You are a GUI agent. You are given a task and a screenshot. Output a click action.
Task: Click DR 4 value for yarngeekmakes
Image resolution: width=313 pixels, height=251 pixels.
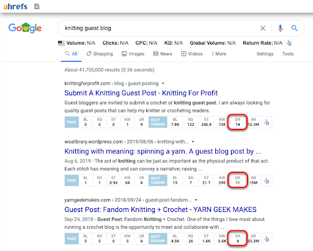pyautogui.click(x=238, y=241)
